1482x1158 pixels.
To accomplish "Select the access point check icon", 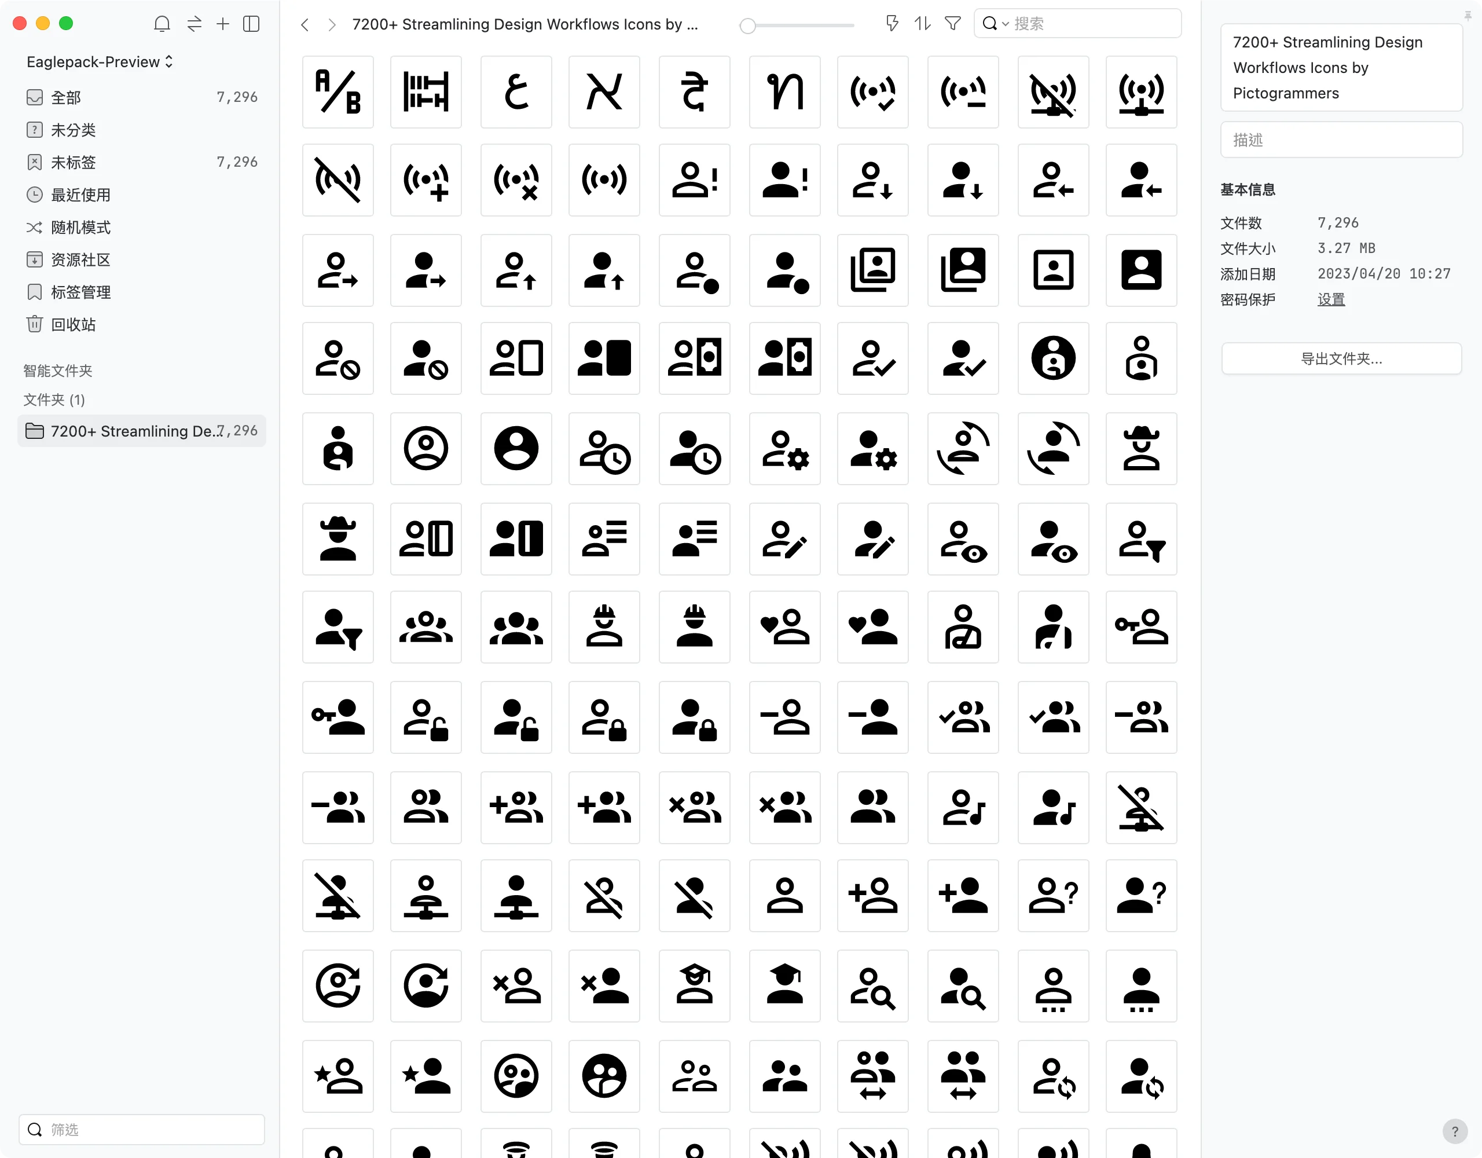I will point(872,92).
